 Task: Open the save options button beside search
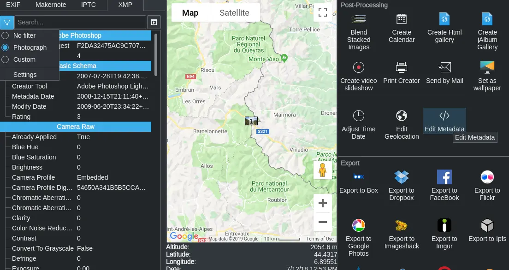coord(154,22)
